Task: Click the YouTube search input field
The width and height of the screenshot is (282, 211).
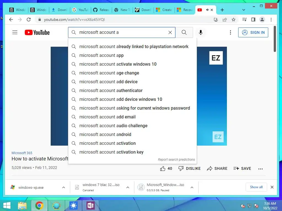Action: [121, 32]
